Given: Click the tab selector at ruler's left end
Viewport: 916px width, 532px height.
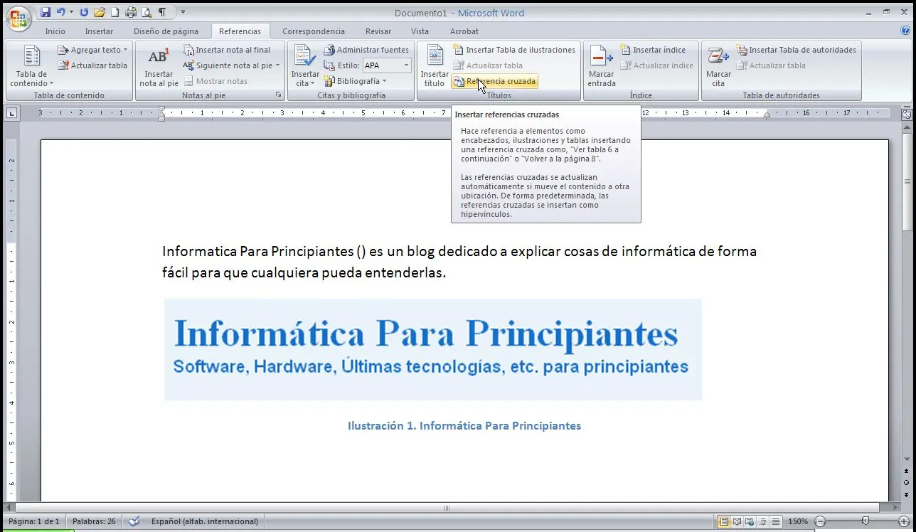Looking at the screenshot, I should [x=12, y=112].
